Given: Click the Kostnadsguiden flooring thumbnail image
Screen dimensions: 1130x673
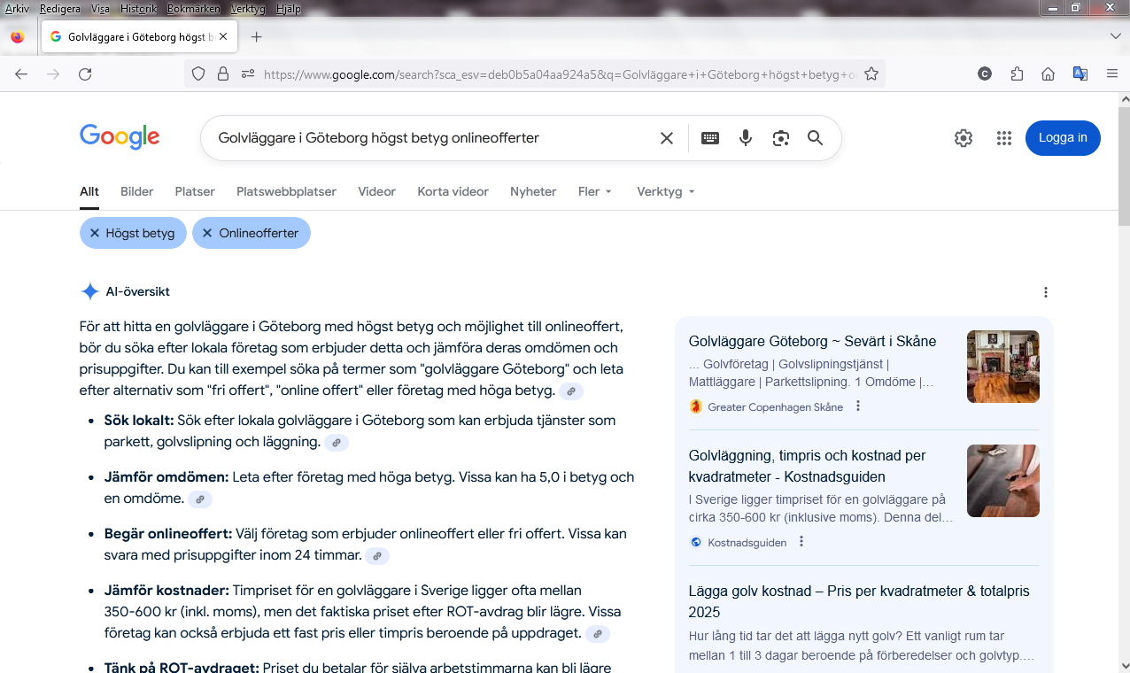Looking at the screenshot, I should pyautogui.click(x=1002, y=481).
